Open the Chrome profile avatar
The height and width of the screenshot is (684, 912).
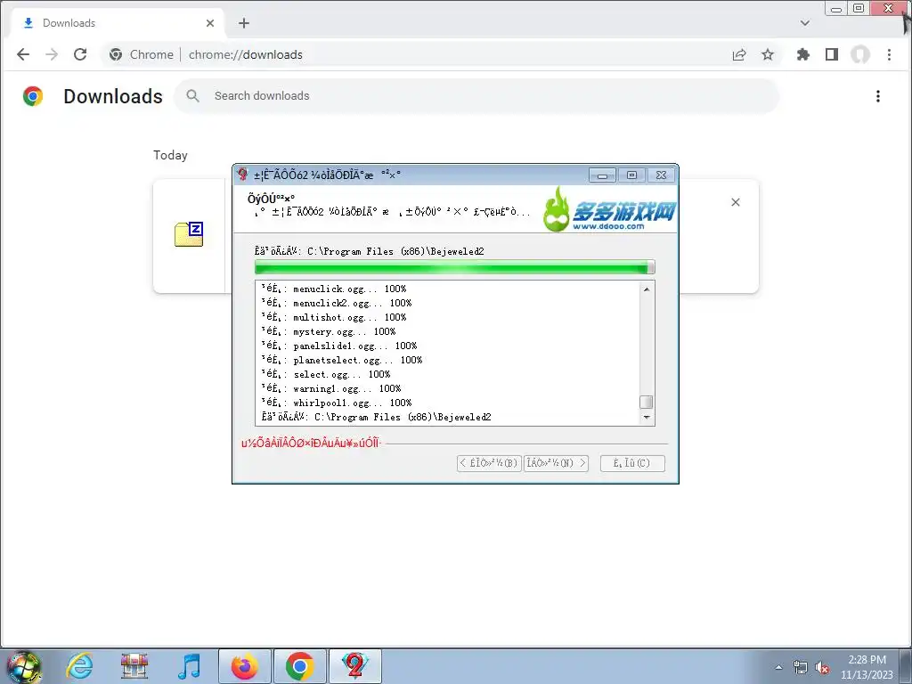(x=860, y=54)
